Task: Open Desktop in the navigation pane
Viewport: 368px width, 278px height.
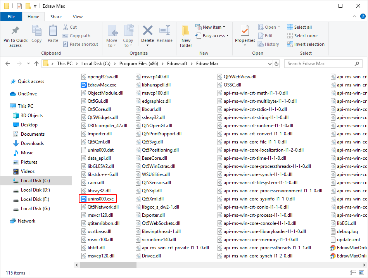Action: (25, 125)
